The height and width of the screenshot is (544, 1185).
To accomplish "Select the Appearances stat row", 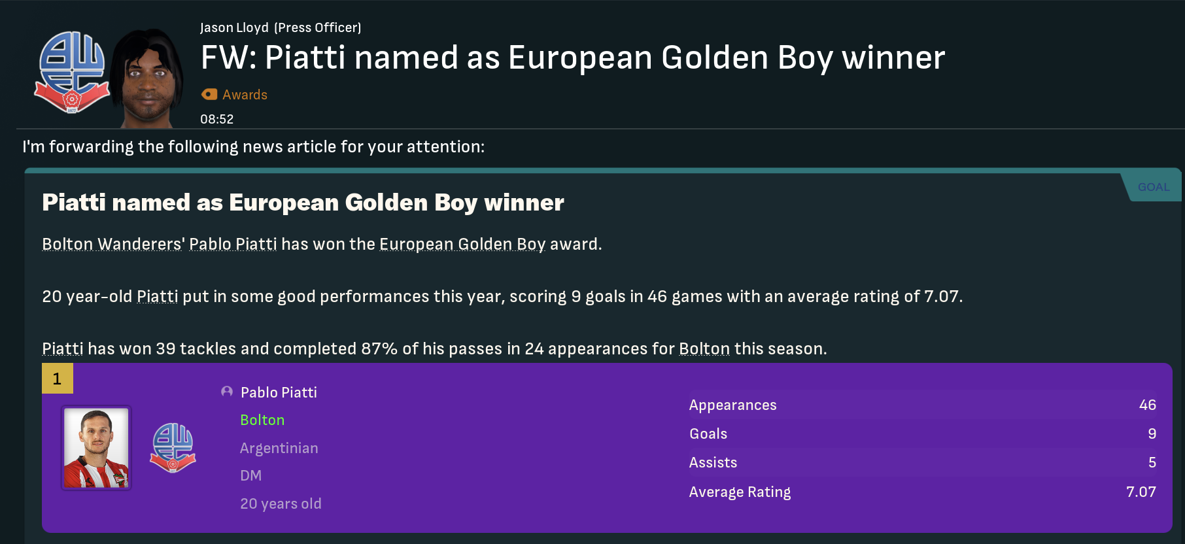I will pyautogui.click(x=922, y=405).
